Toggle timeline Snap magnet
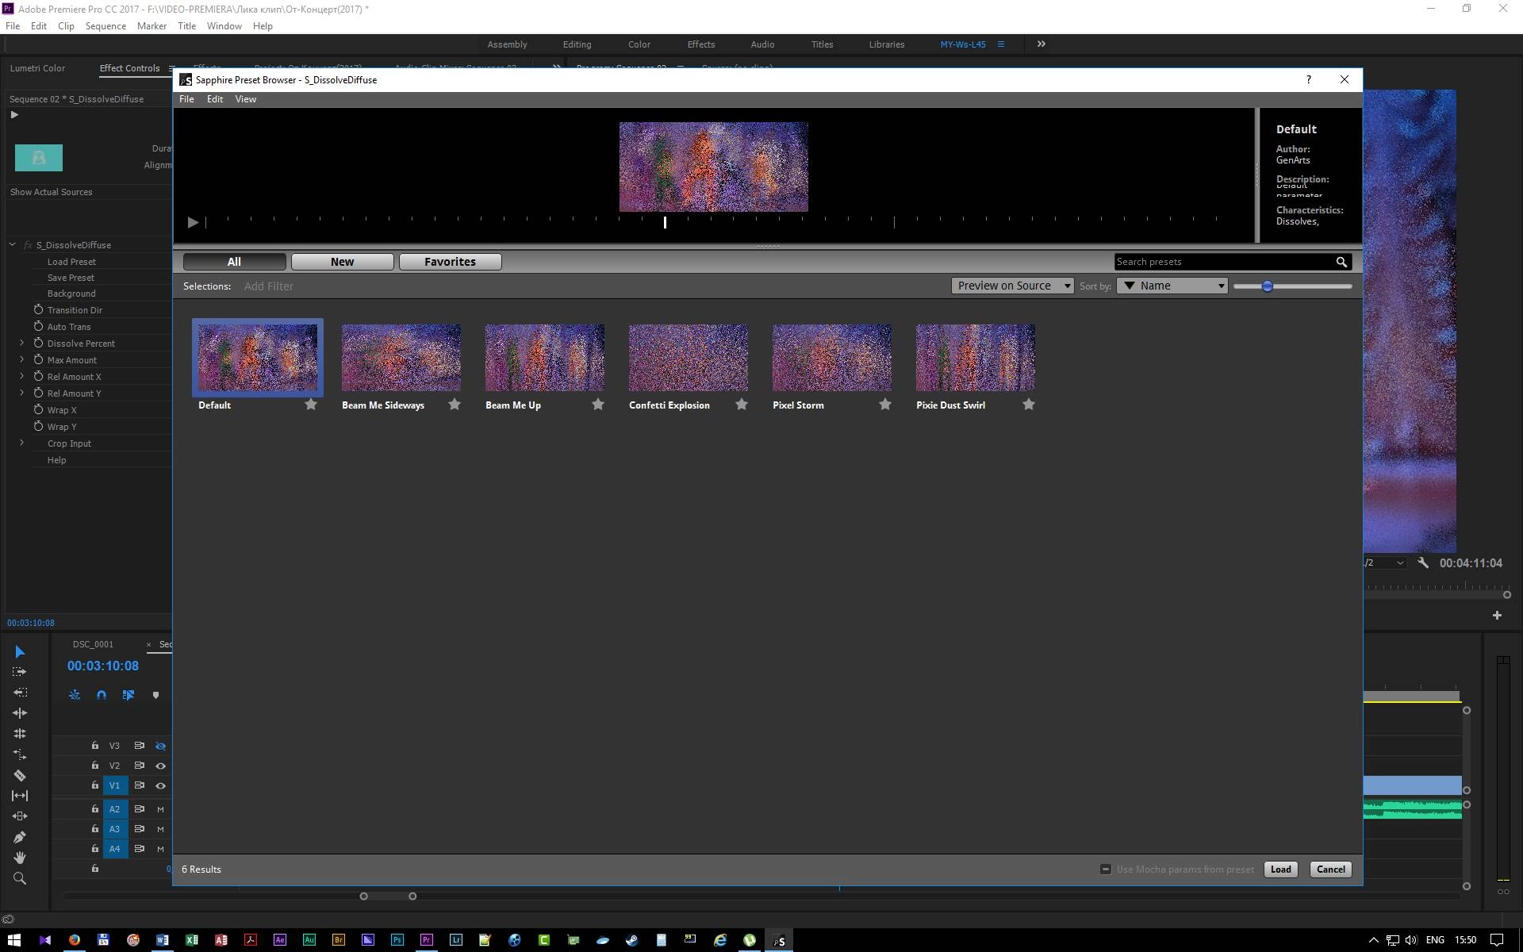The image size is (1523, 952). coord(102,695)
